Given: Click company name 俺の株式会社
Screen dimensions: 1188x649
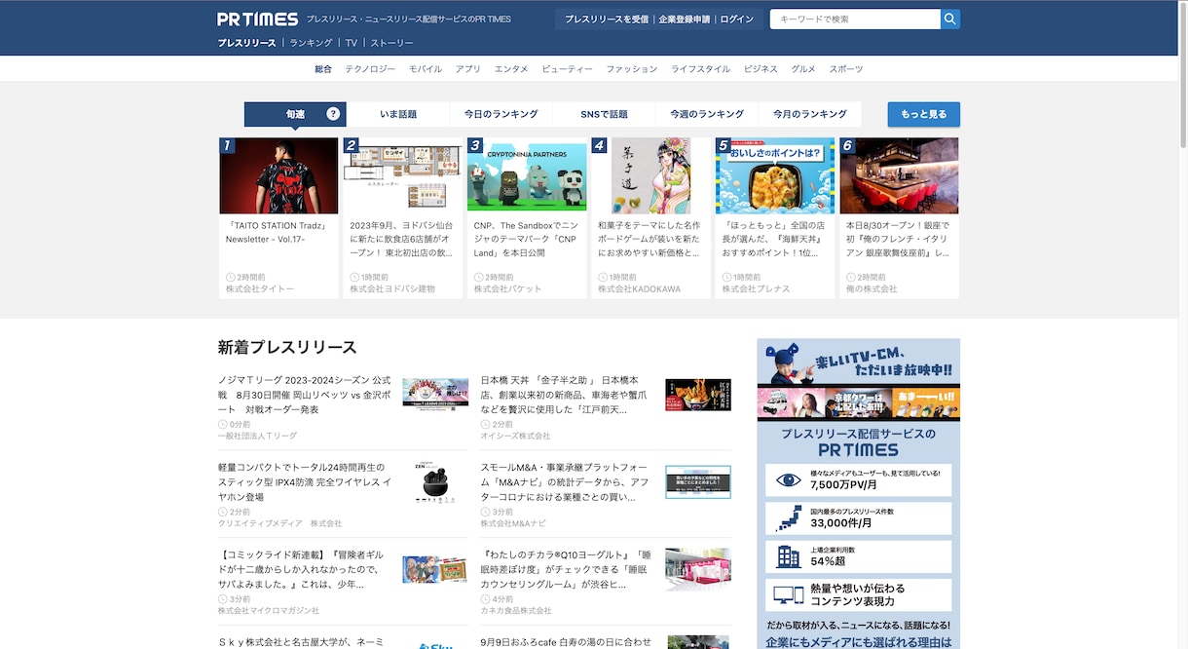Looking at the screenshot, I should [x=872, y=289].
